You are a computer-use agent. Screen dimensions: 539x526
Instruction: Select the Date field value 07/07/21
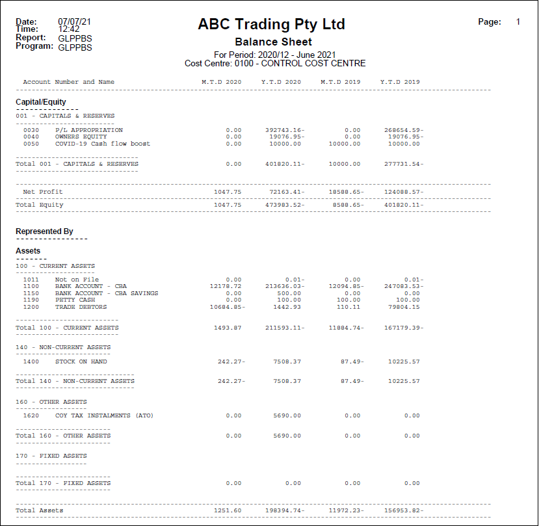(75, 21)
